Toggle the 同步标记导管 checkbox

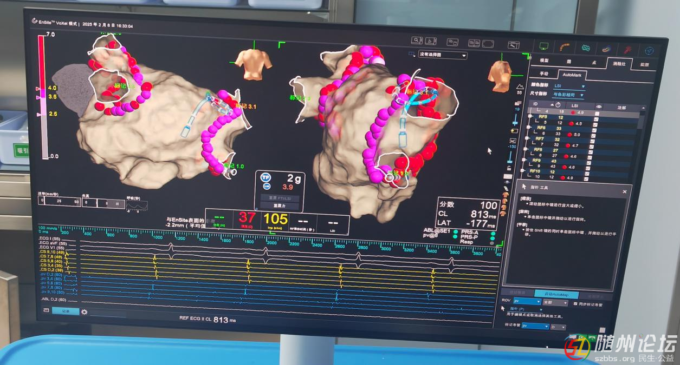click(575, 303)
